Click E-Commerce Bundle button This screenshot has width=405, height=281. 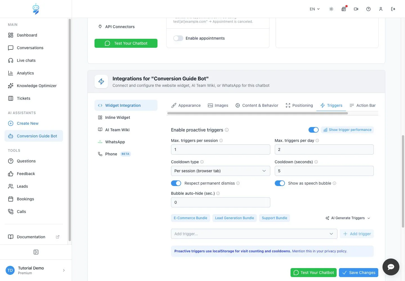[x=190, y=218]
